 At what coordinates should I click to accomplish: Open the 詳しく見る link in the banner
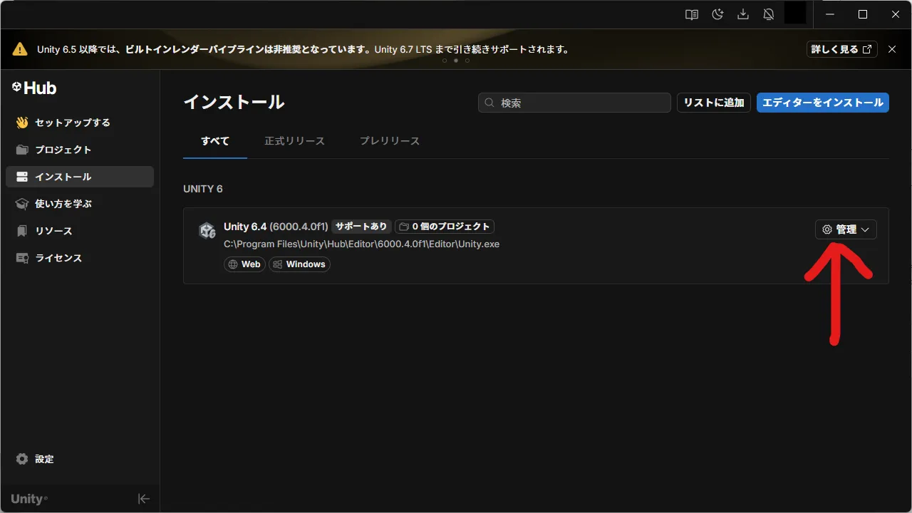click(841, 49)
